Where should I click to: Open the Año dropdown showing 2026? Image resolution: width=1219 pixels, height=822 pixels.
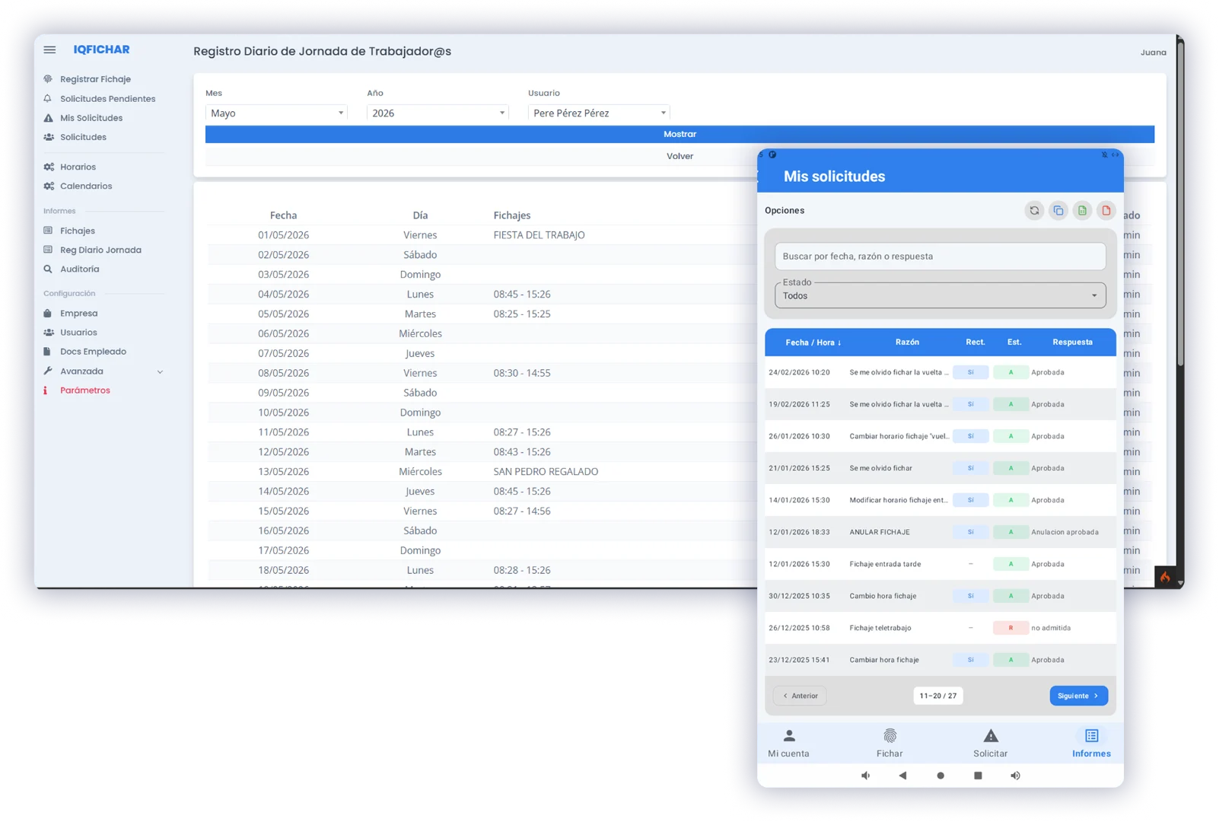pyautogui.click(x=438, y=113)
